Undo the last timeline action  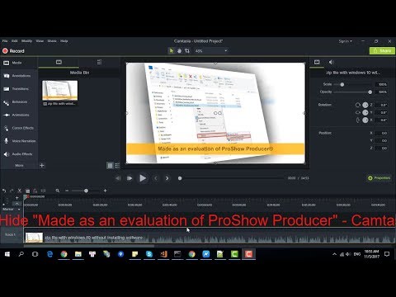(x=4, y=191)
